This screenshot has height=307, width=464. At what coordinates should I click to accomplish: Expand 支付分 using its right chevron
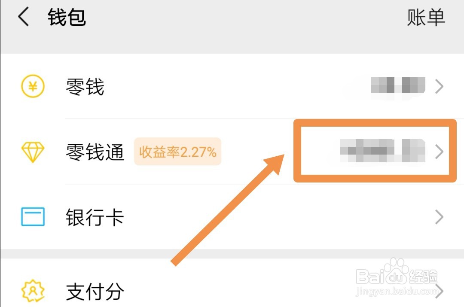coord(439,291)
